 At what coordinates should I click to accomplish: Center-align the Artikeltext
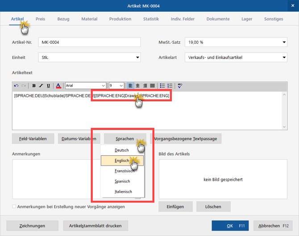[138, 86]
